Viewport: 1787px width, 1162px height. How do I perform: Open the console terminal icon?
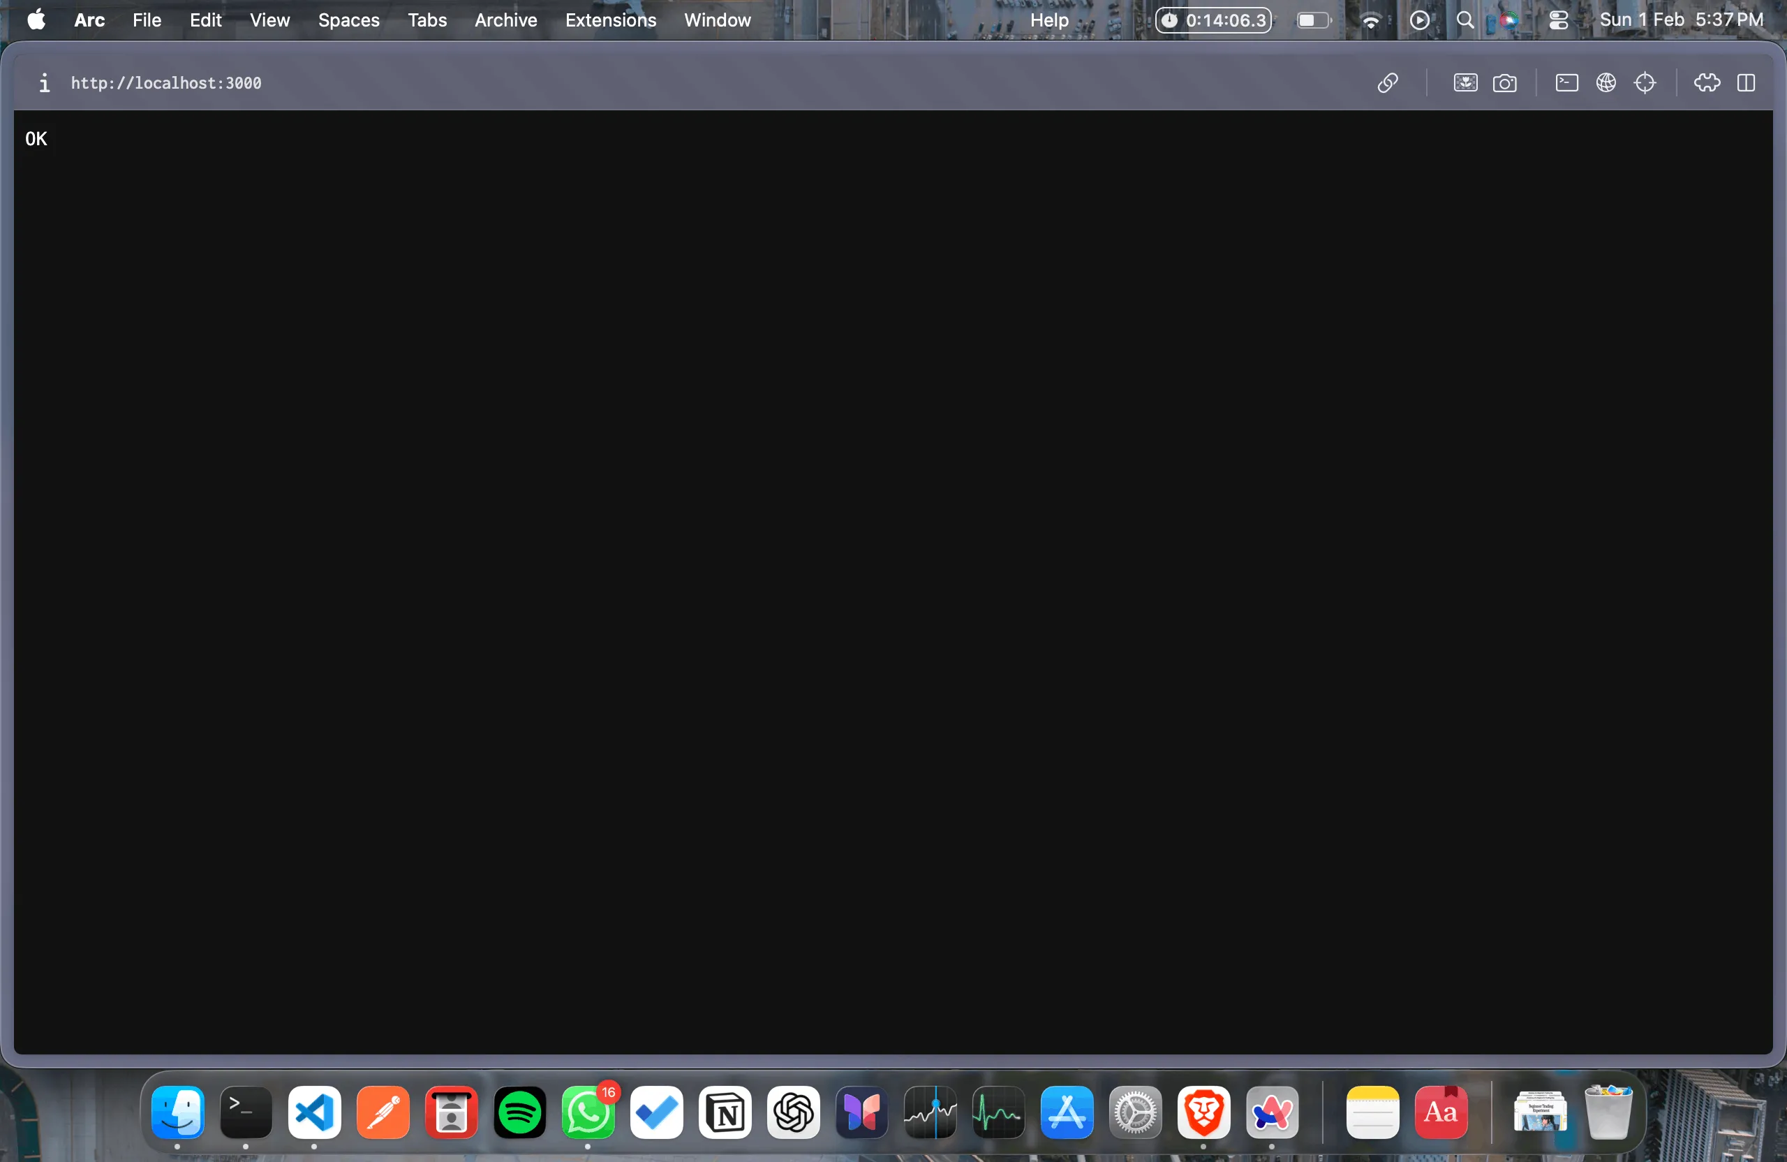pyautogui.click(x=1566, y=82)
